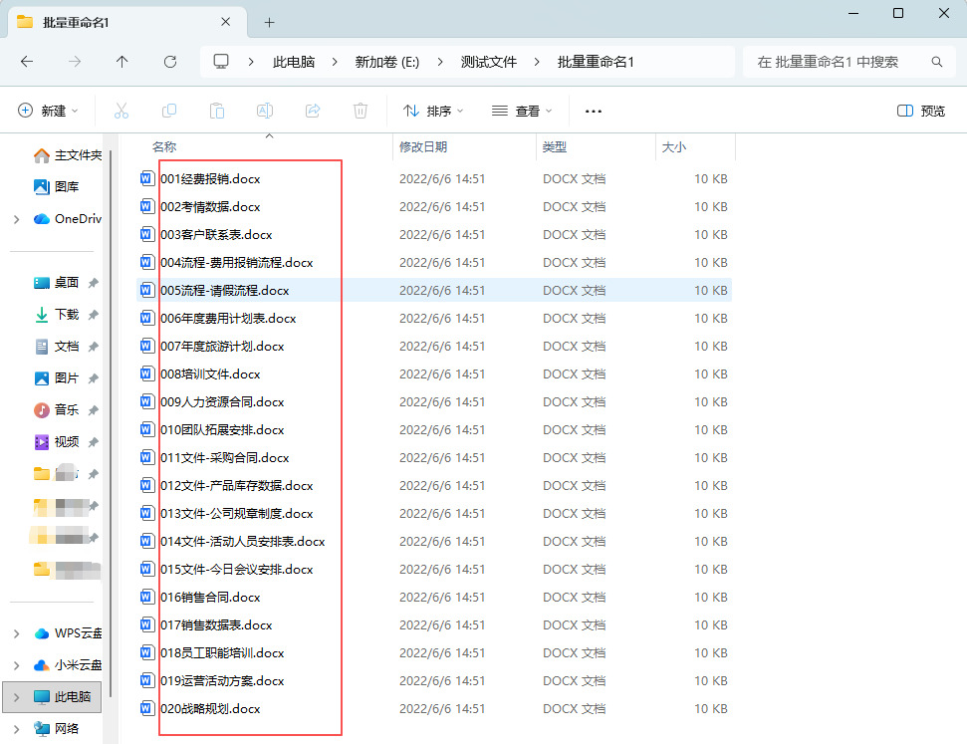Open 图片 quick access folder
The width and height of the screenshot is (967, 744).
56,378
